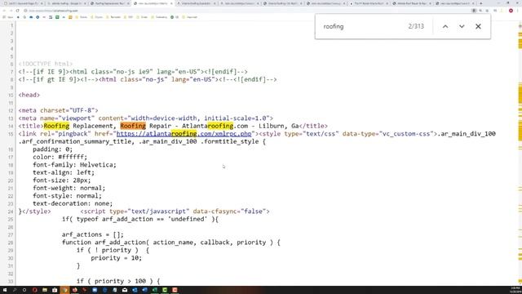522x294 pixels.
Task: Click the <title> tag on line 14
Action: [x=31, y=126]
